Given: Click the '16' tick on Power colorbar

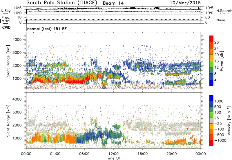Looking at the screenshot, I should tap(216, 61).
